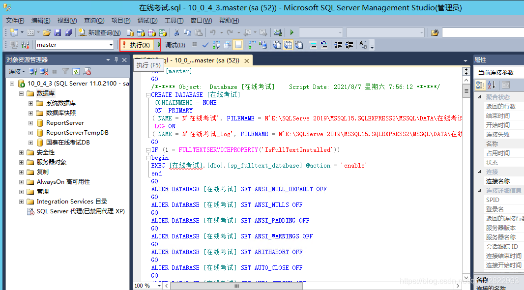
Task: Select Results to Text option
Action: click(277, 45)
